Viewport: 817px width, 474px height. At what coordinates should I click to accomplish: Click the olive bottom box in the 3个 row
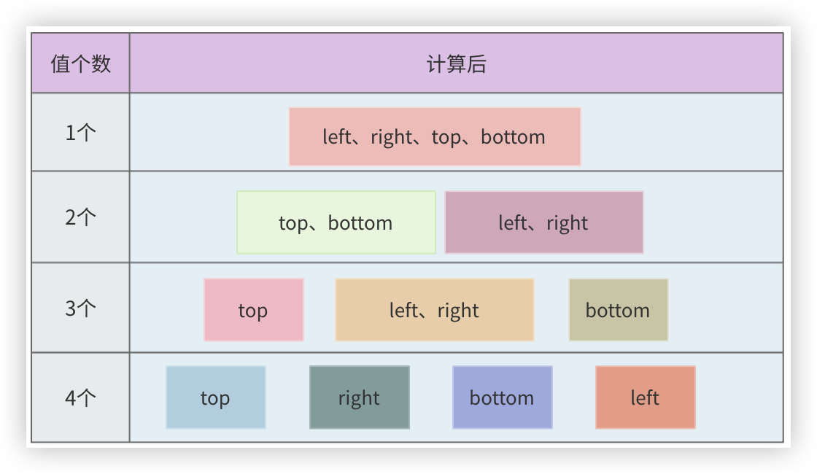[618, 310]
